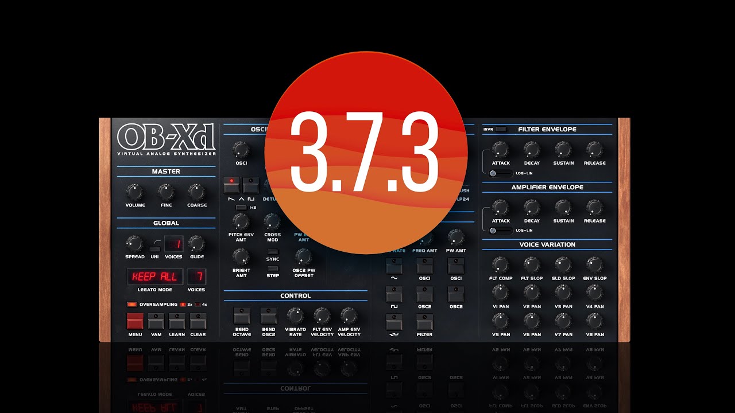The image size is (735, 413).
Task: Open the polyphony voices display showing 7
Action: click(196, 276)
